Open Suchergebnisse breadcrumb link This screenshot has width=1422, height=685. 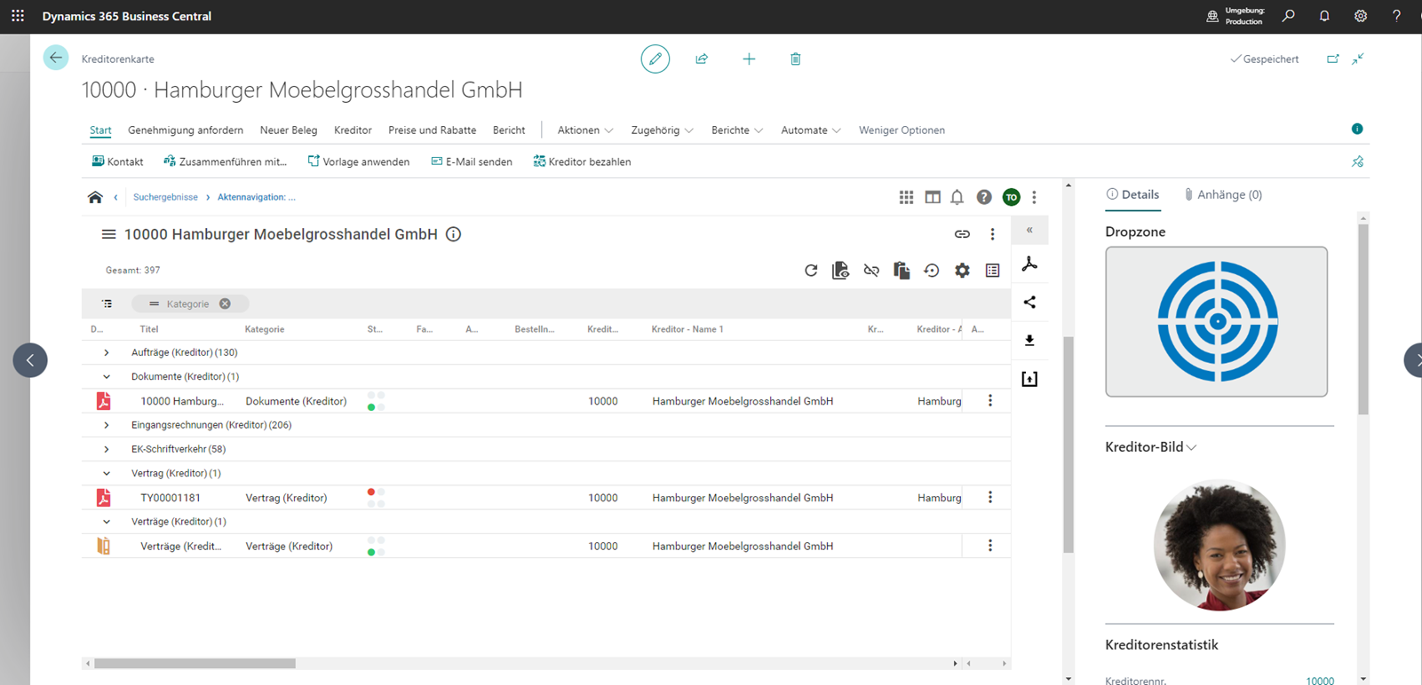(x=165, y=197)
